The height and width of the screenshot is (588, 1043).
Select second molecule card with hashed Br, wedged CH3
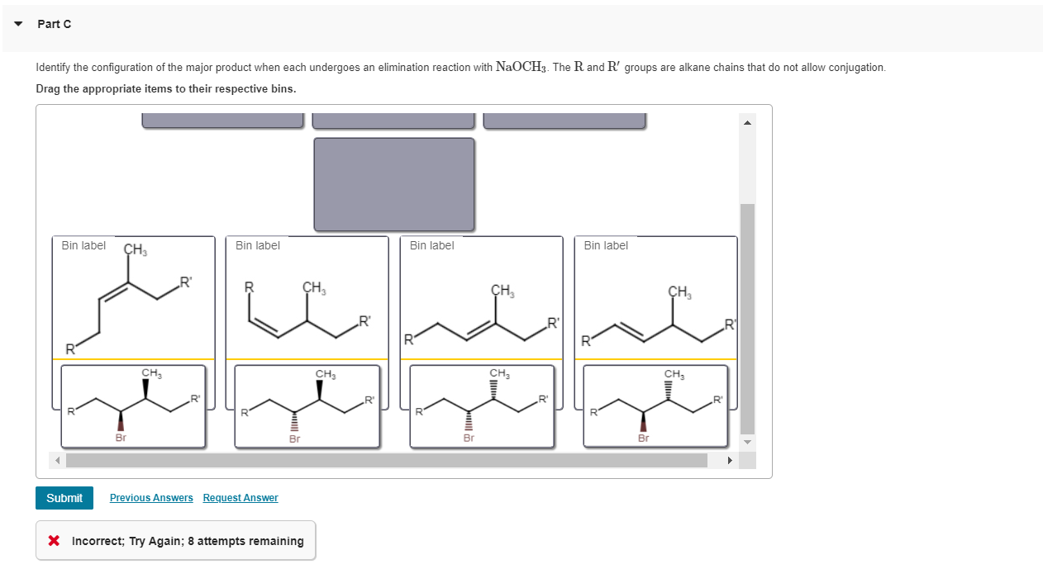point(307,406)
